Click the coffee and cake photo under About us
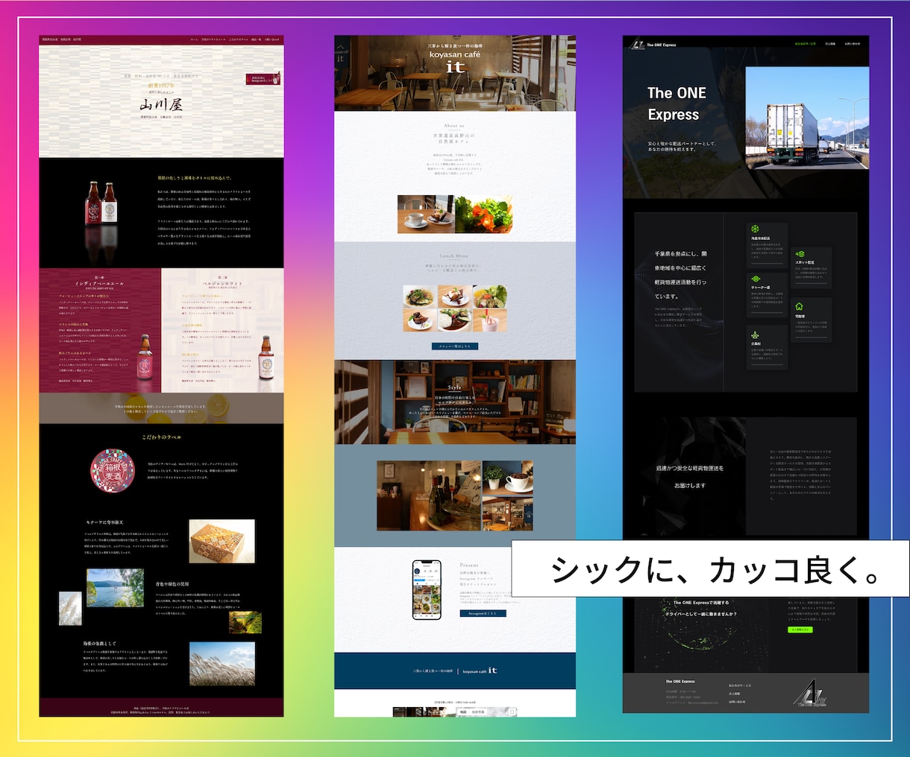This screenshot has height=757, width=910. pos(426,215)
